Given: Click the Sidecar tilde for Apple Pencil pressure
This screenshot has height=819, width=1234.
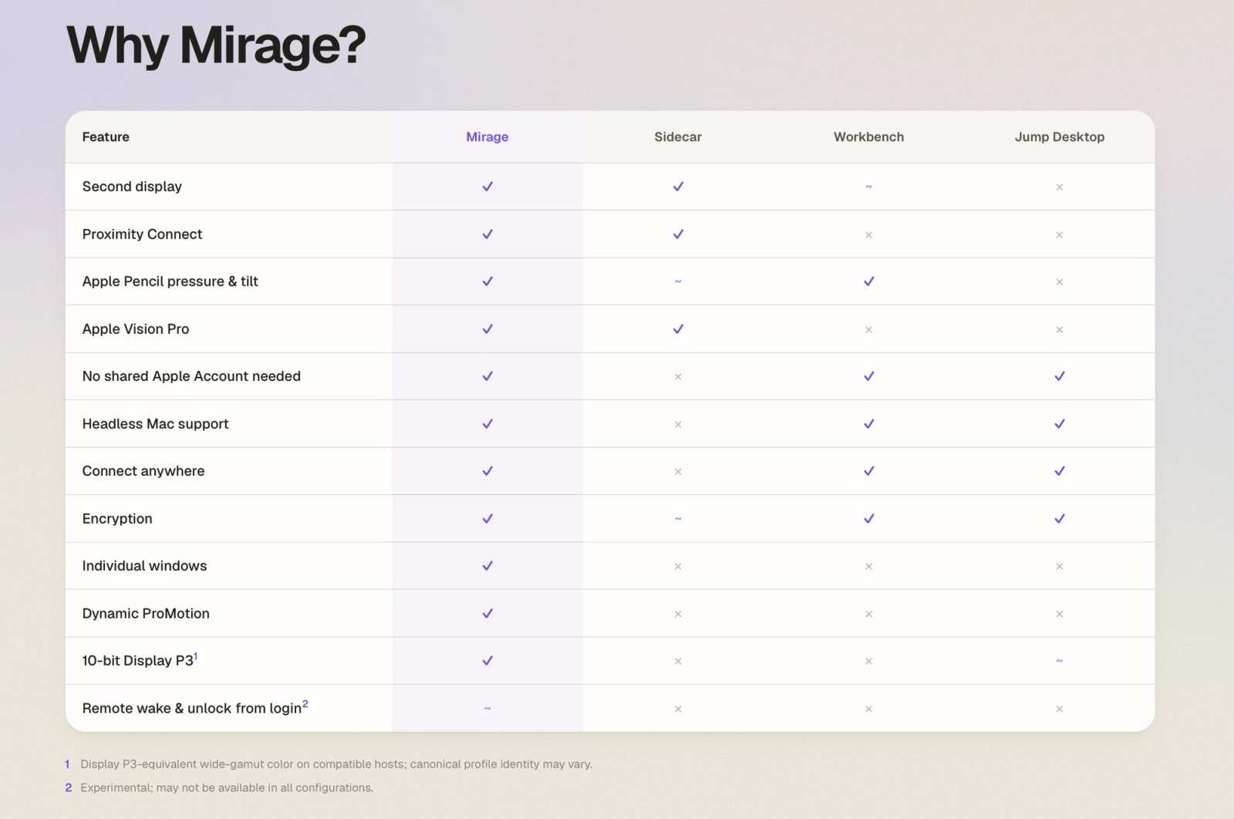Looking at the screenshot, I should 678,281.
